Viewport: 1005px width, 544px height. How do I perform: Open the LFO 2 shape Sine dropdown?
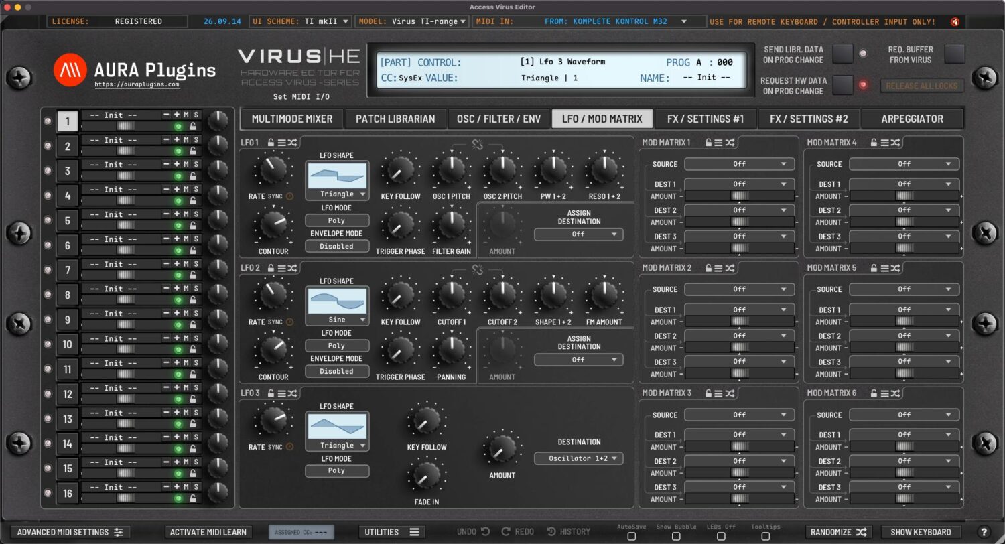337,320
